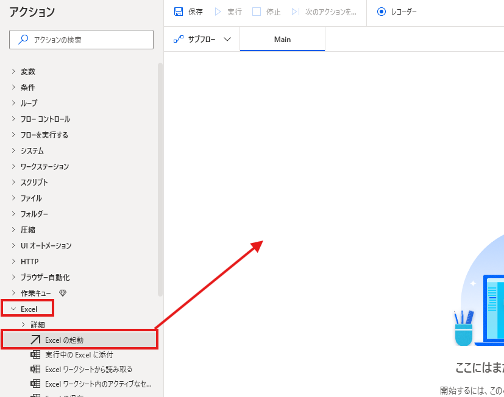This screenshot has height=397, width=504.
Task: Expand the システム action group
Action: (x=13, y=150)
